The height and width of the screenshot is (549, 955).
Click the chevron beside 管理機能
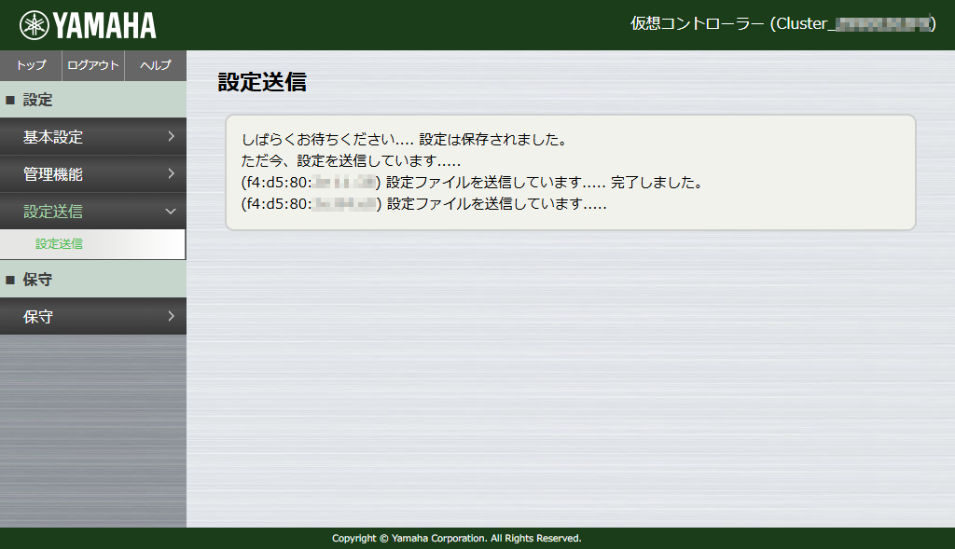point(172,174)
